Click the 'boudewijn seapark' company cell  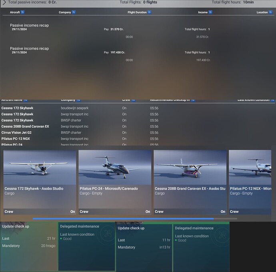[75, 108]
